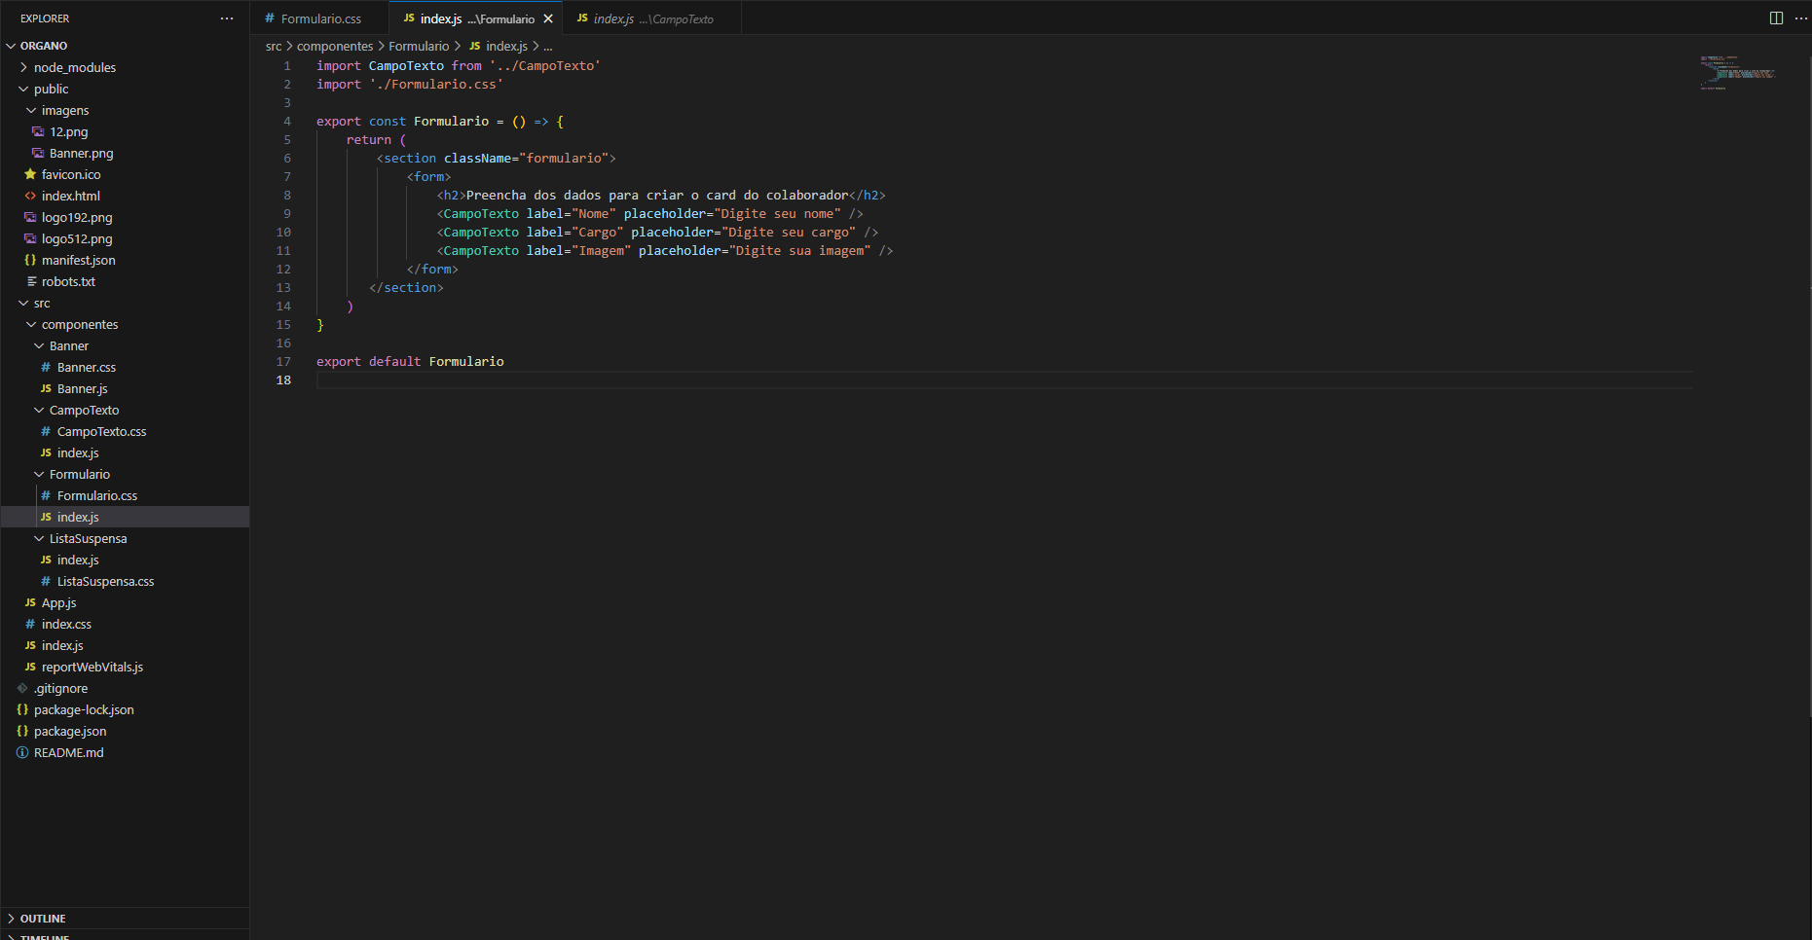Click componentes in the breadcrumb

tap(335, 46)
